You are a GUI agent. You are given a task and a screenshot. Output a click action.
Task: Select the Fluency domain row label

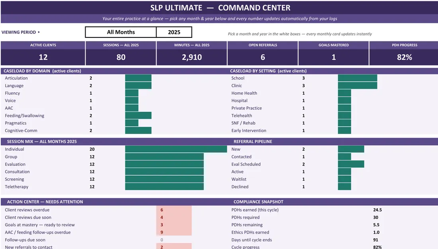pos(12,93)
